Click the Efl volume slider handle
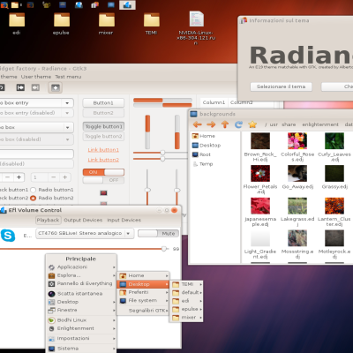353x353 pixels. (164, 249)
